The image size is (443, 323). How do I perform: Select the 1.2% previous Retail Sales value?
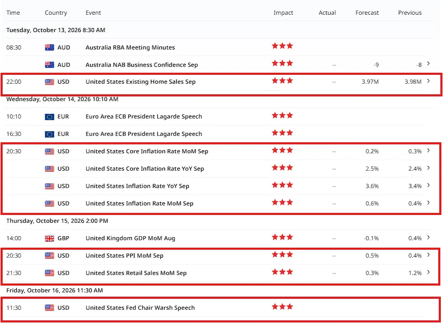point(415,273)
